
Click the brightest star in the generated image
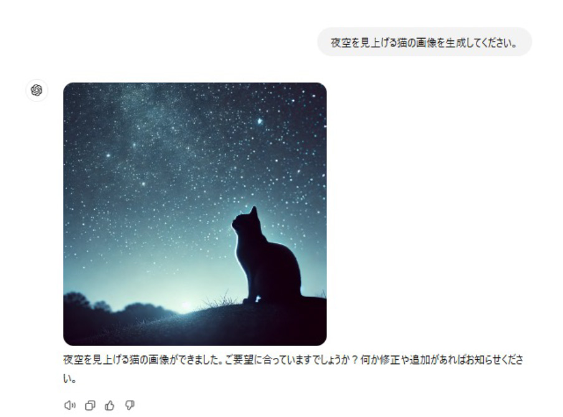point(260,121)
